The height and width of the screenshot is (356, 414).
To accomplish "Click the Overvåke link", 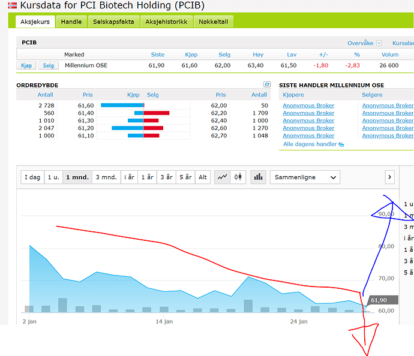I will coord(361,43).
